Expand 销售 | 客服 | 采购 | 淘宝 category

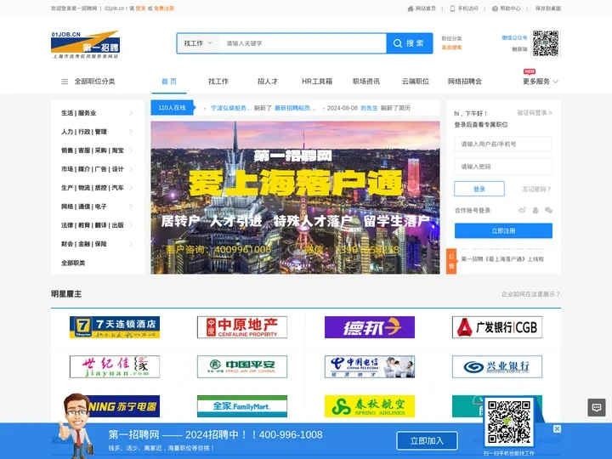point(97,150)
